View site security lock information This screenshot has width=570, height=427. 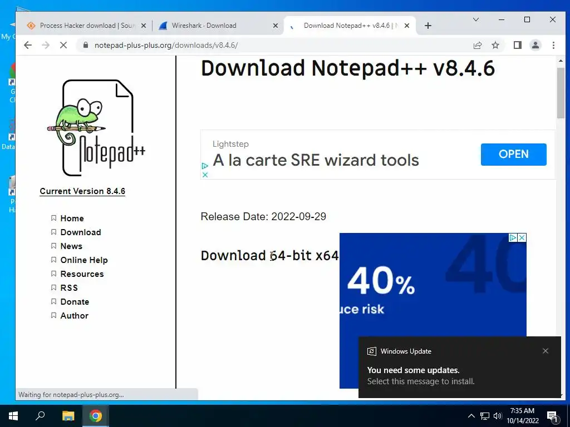pos(86,45)
